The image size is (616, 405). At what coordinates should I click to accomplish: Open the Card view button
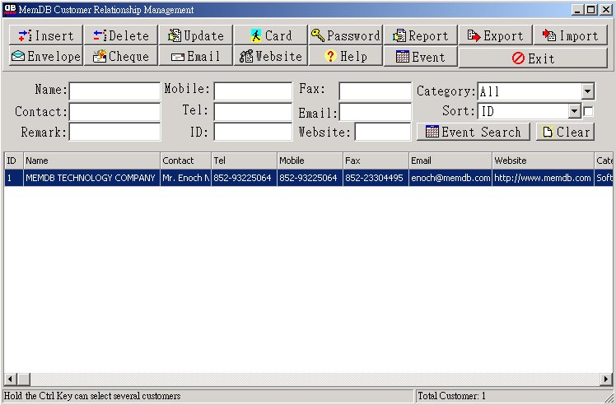point(271,35)
